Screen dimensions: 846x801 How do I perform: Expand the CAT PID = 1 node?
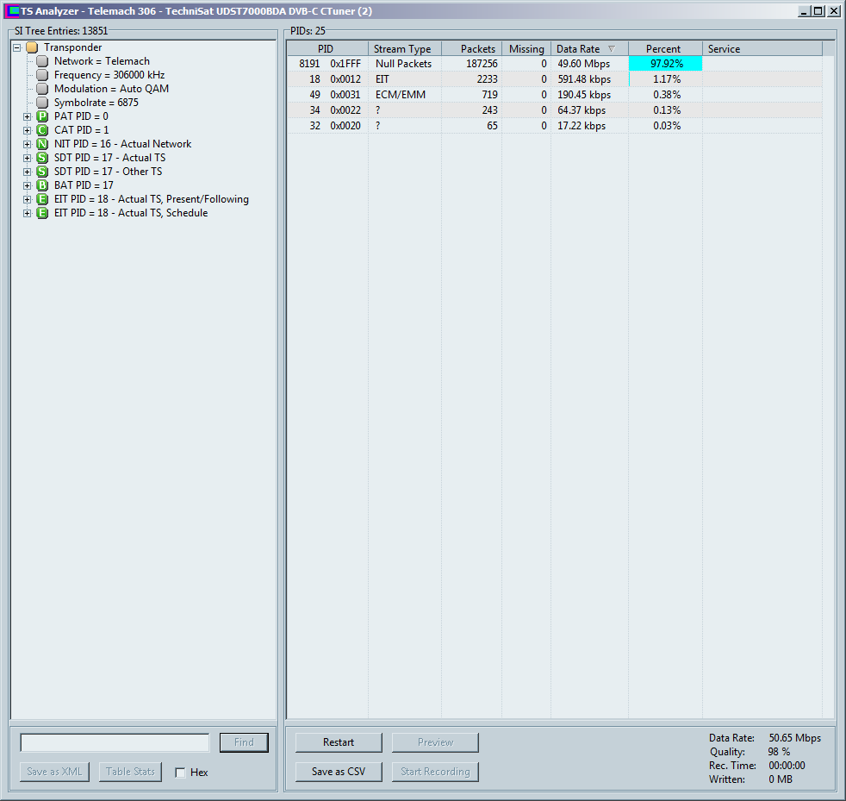click(x=27, y=130)
